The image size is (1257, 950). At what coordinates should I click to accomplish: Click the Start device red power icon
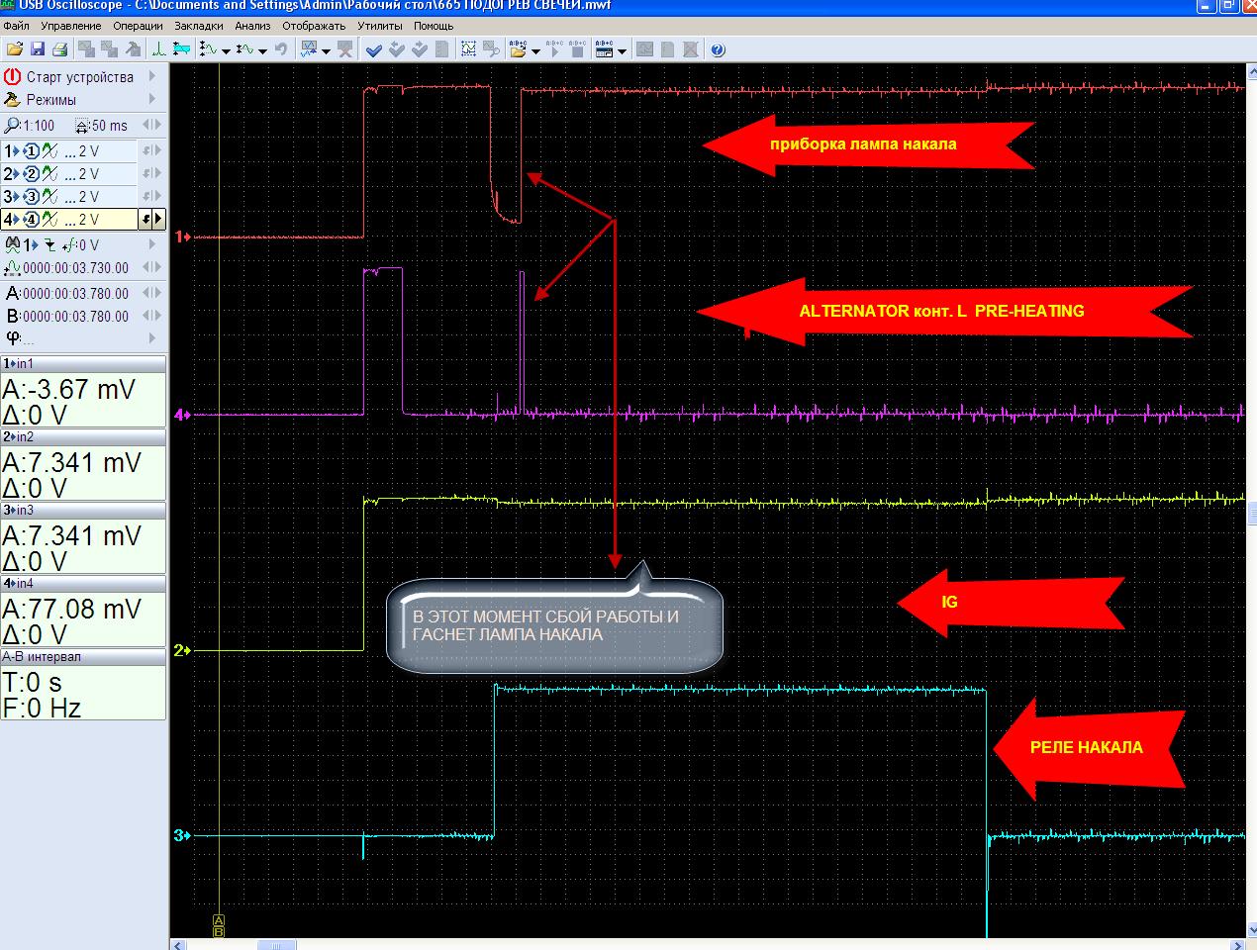(x=13, y=76)
